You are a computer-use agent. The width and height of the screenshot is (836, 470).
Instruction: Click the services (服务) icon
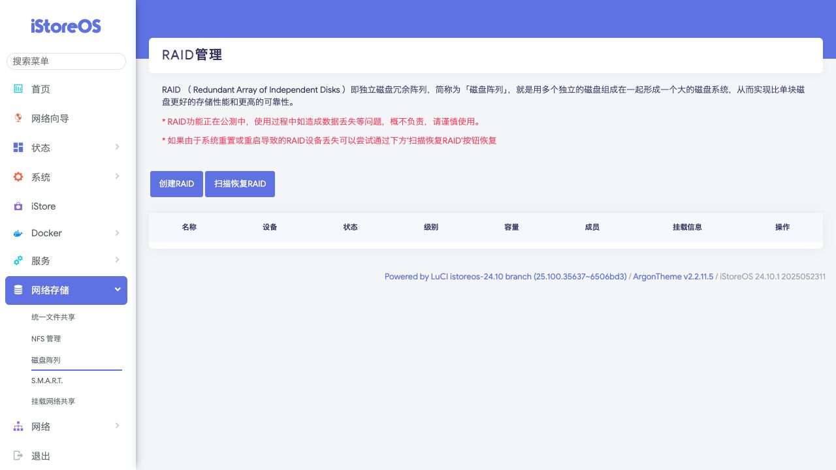18,260
